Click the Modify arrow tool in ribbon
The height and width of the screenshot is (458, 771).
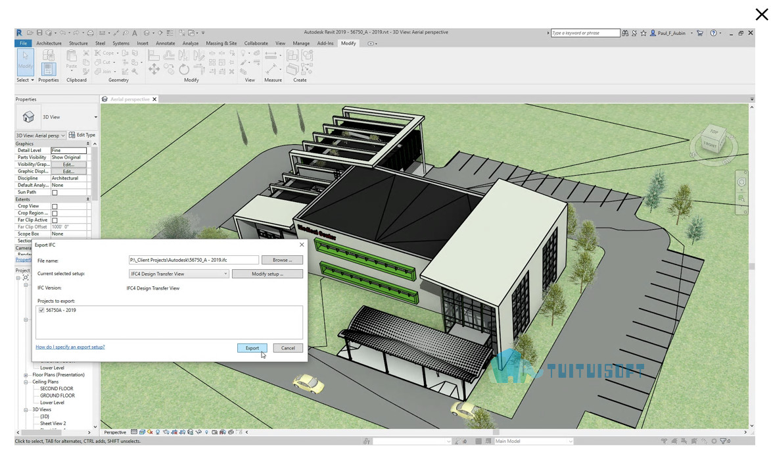(26, 62)
